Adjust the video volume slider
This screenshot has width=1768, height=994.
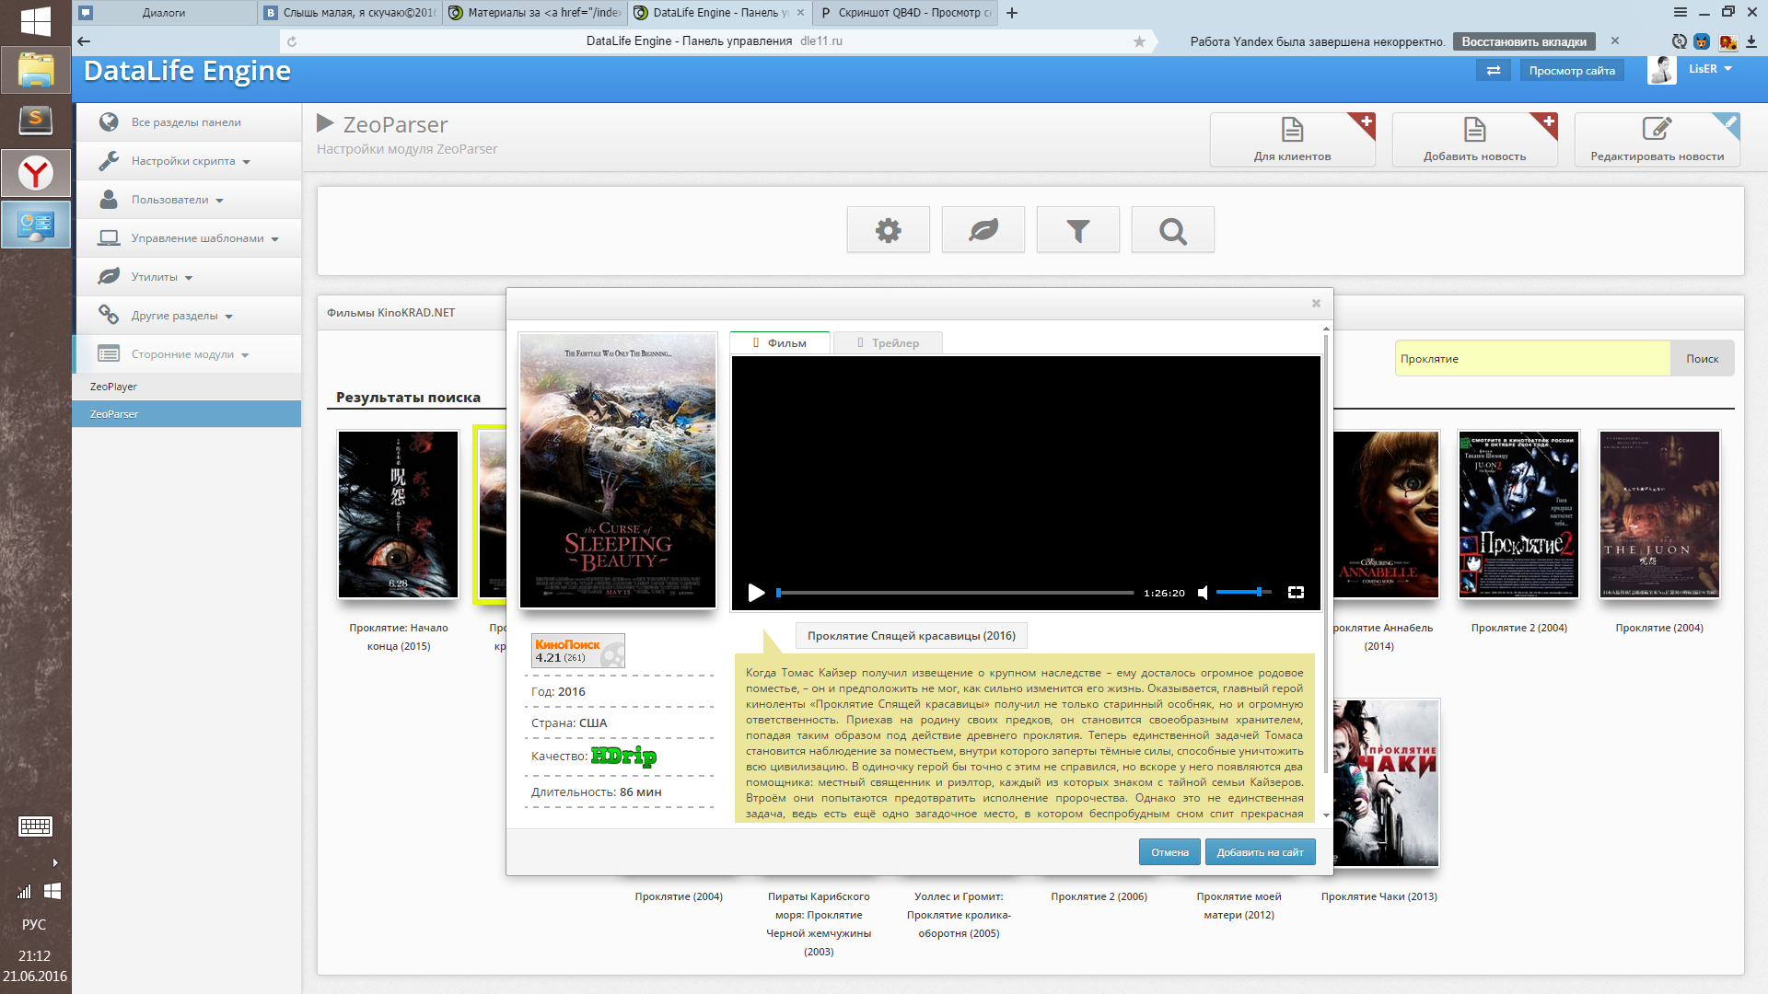pos(1244,593)
